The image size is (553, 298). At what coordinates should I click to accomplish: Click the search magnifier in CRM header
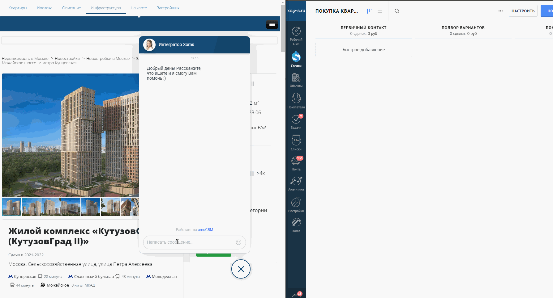pos(397,11)
